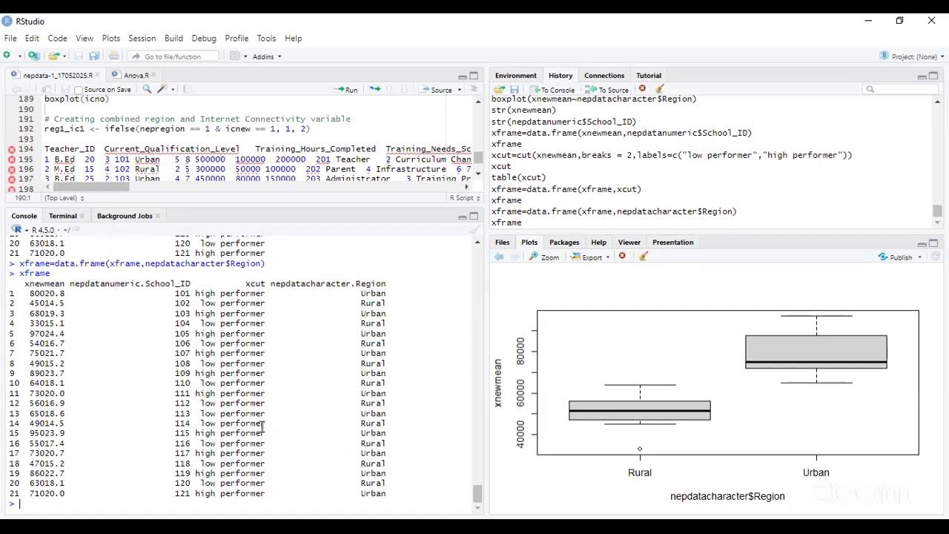The image size is (949, 534).
Task: Click the New File plus icon
Action: [x=7, y=56]
